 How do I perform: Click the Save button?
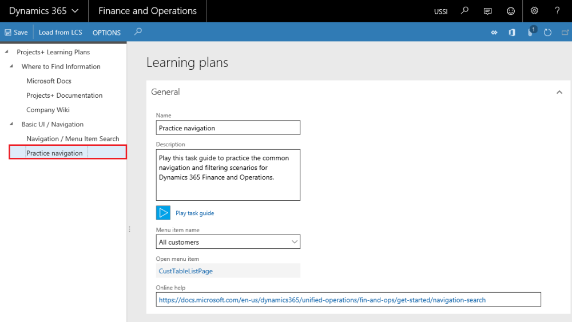[16, 33]
